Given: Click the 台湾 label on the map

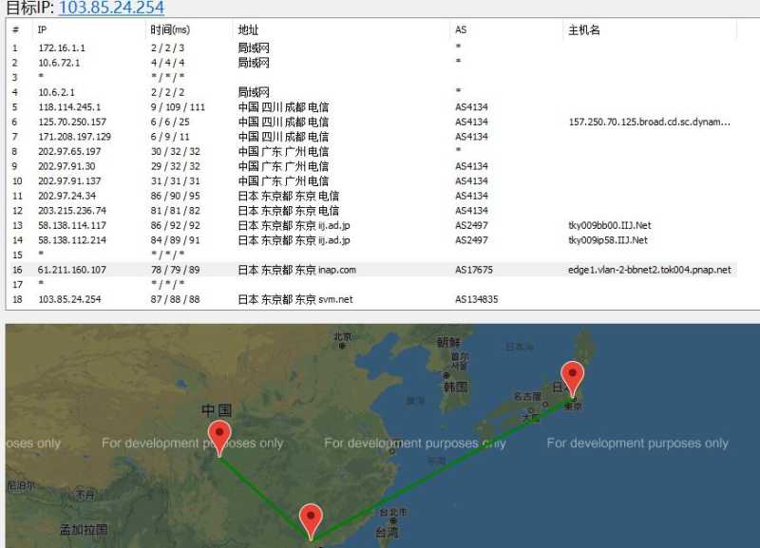Looking at the screenshot, I should [x=387, y=533].
